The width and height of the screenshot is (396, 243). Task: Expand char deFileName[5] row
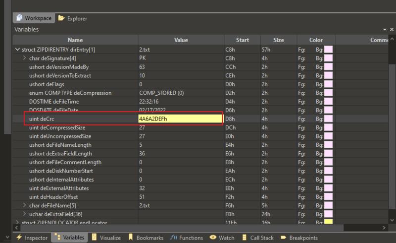click(x=24, y=205)
